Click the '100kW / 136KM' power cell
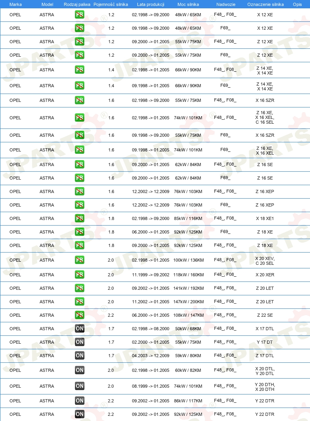Image resolution: width=310 pixels, height=421 pixels. pos(188,260)
